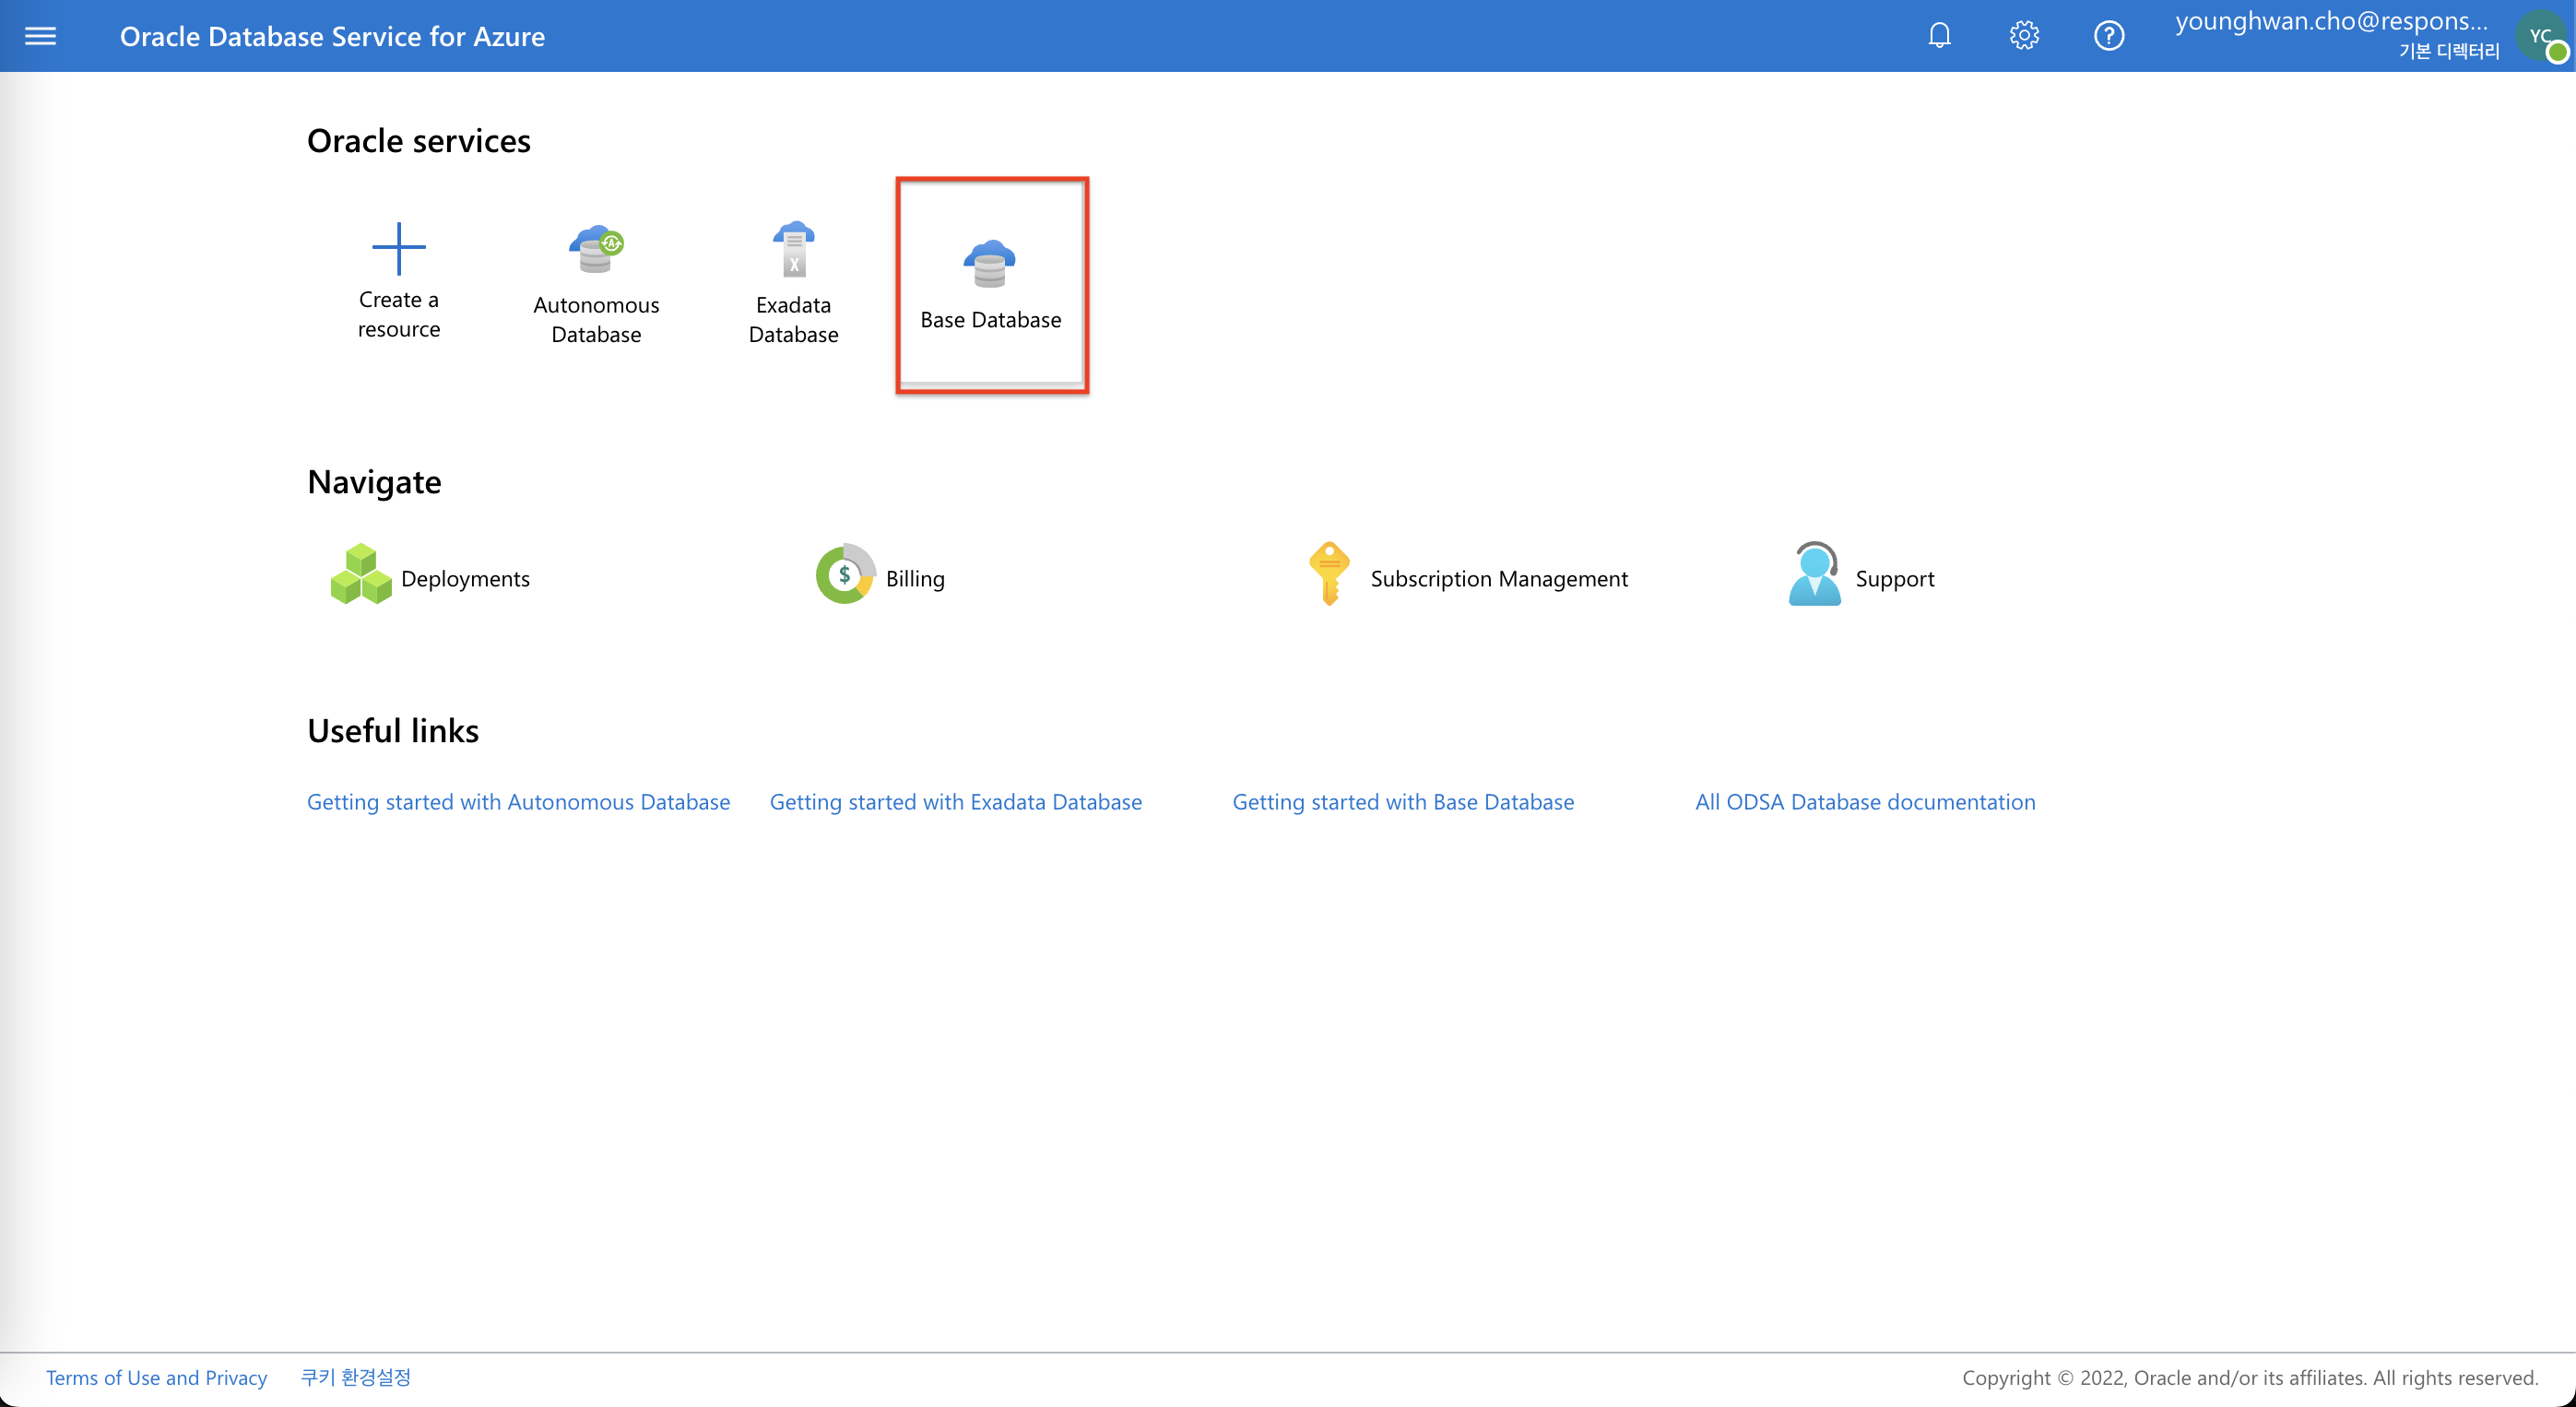Open Subscription Management
Viewport: 2576px width, 1407px height.
coord(1499,579)
